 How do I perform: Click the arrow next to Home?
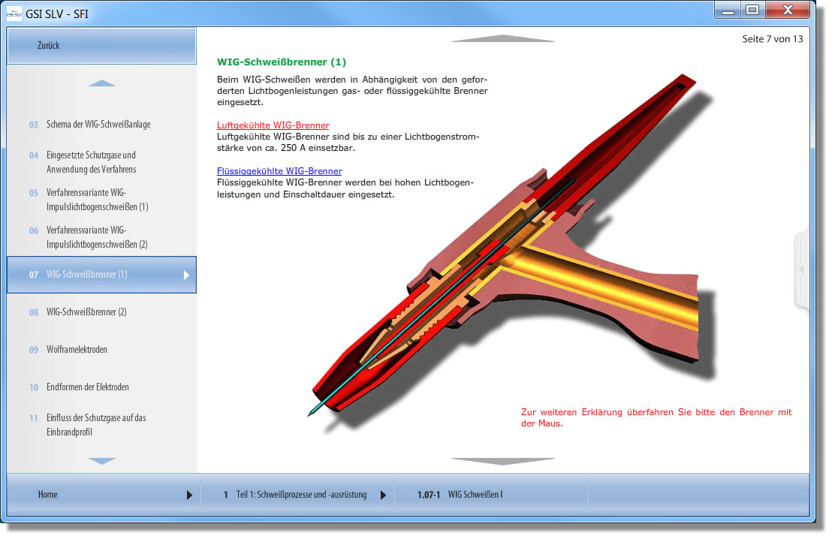point(190,494)
